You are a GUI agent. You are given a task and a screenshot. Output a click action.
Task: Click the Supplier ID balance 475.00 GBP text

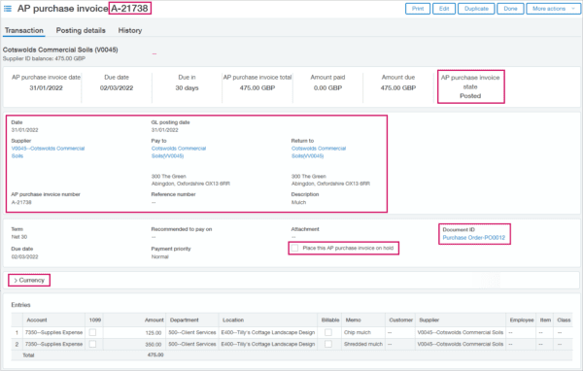tap(44, 58)
